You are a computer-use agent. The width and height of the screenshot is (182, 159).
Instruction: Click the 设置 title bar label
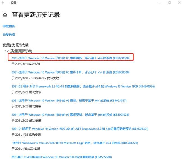pyautogui.click(x=13, y=3)
